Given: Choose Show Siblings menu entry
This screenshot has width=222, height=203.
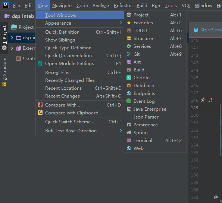Looking at the screenshot, I should click(80, 40).
